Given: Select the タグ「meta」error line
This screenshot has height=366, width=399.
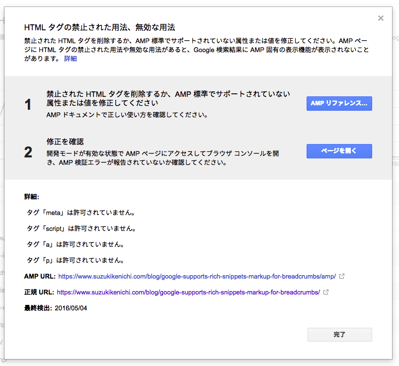Looking at the screenshot, I should point(81,213).
